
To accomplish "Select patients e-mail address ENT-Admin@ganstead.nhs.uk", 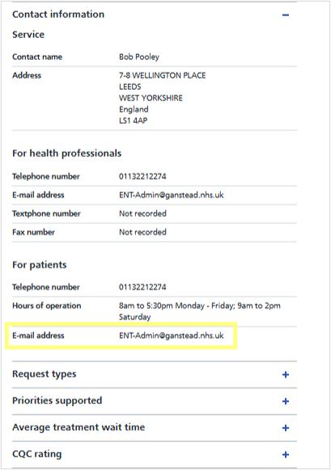I will [x=172, y=336].
